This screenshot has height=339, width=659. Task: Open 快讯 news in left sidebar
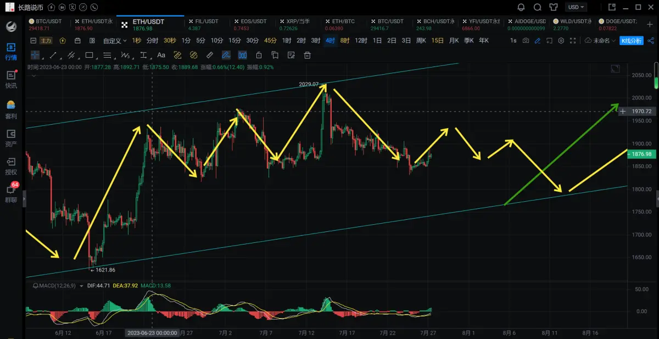(11, 79)
